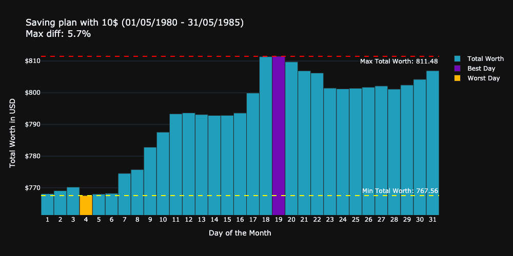Click the $810 y-axis tick label
This screenshot has height=256, width=513.
33,61
